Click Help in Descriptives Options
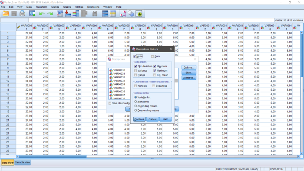304x171 pixels. click(165, 119)
